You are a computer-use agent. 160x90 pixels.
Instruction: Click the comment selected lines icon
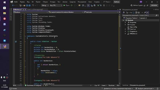point(98,5)
